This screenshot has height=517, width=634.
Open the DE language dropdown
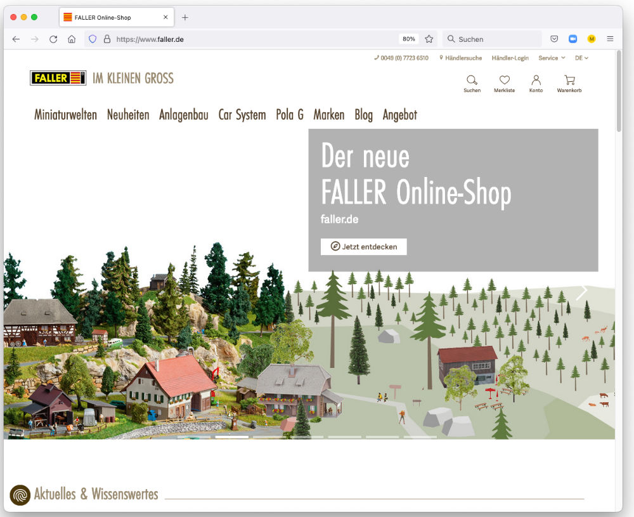coord(581,58)
